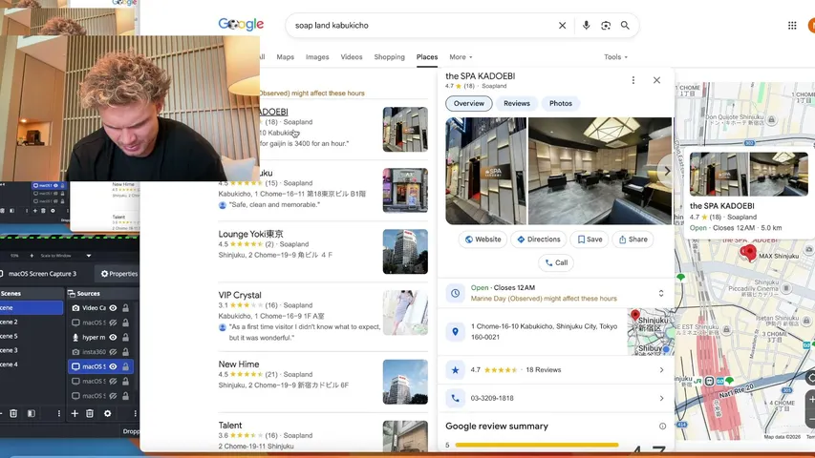Viewport: 815px width, 458px height.
Task: Remove selected source with trash icon
Action: [90, 413]
